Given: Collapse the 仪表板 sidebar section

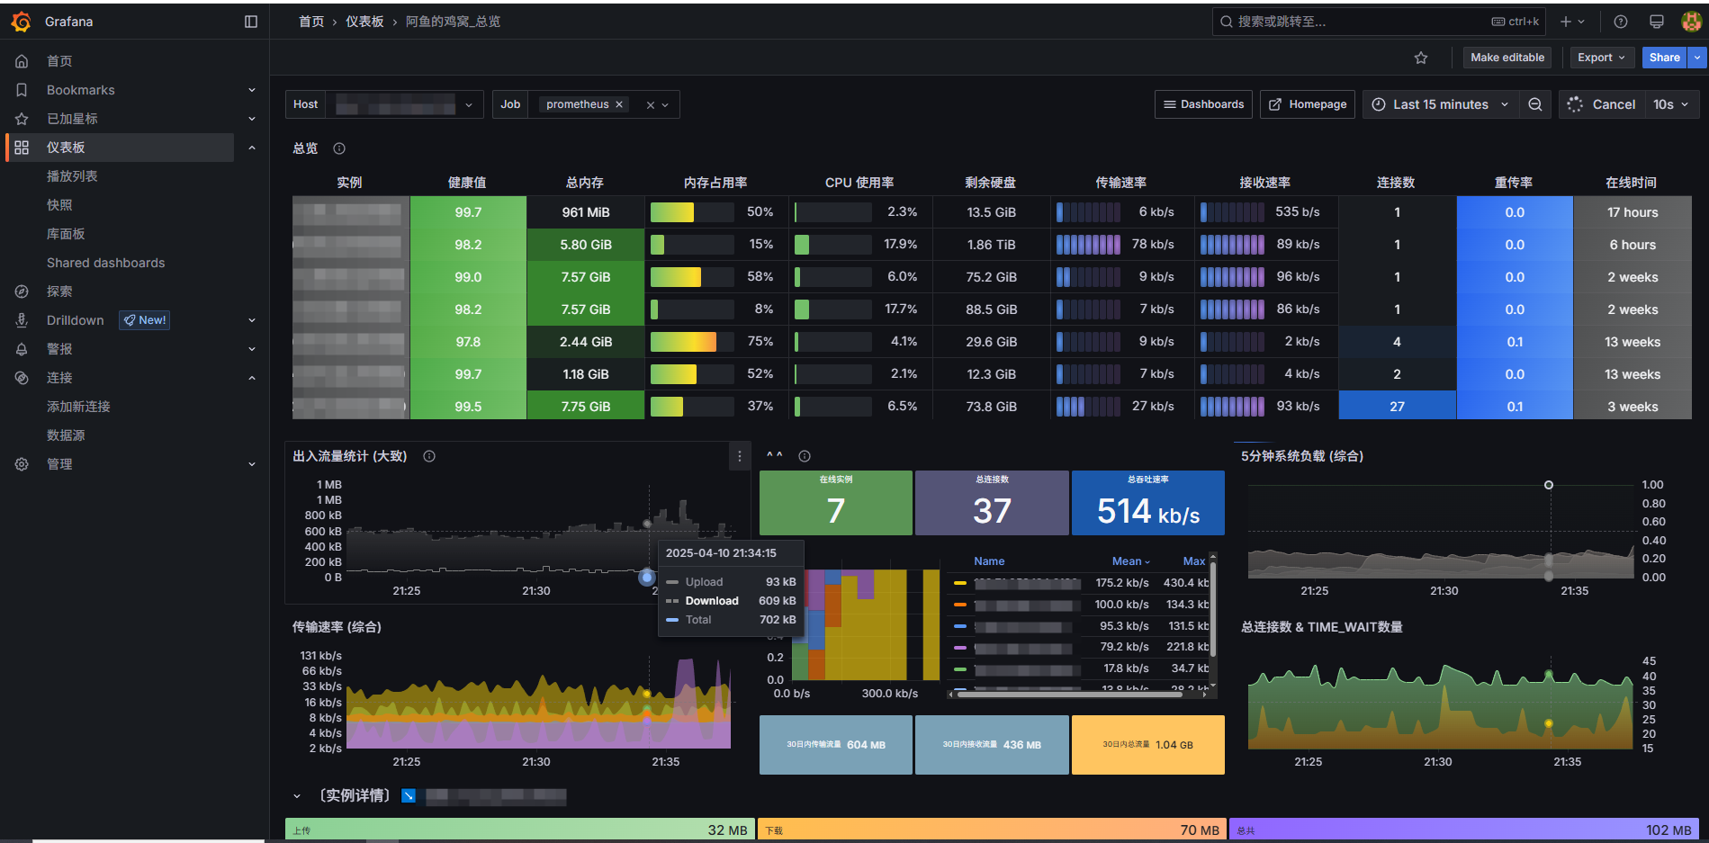Looking at the screenshot, I should pyautogui.click(x=252, y=148).
